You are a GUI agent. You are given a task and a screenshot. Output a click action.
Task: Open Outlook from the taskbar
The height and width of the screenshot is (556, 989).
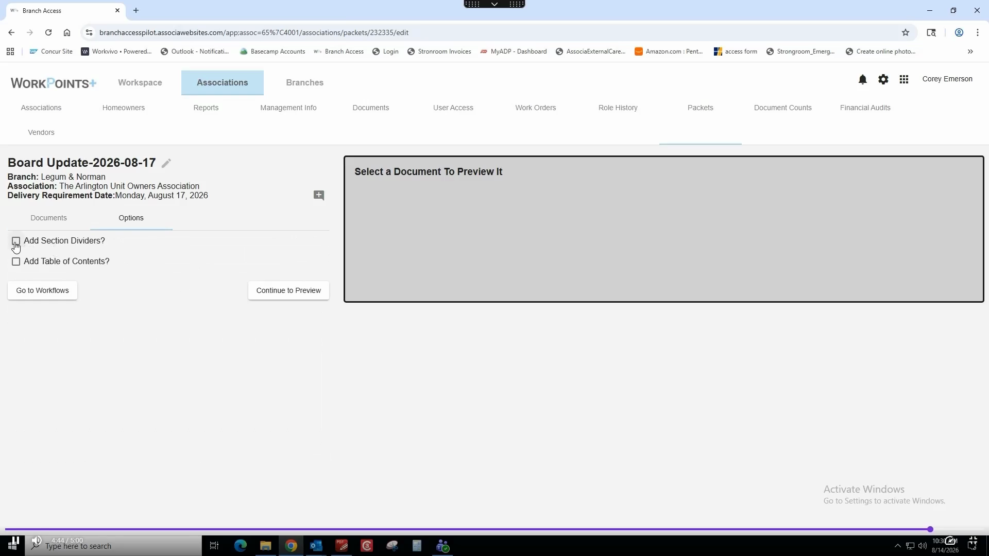(316, 546)
